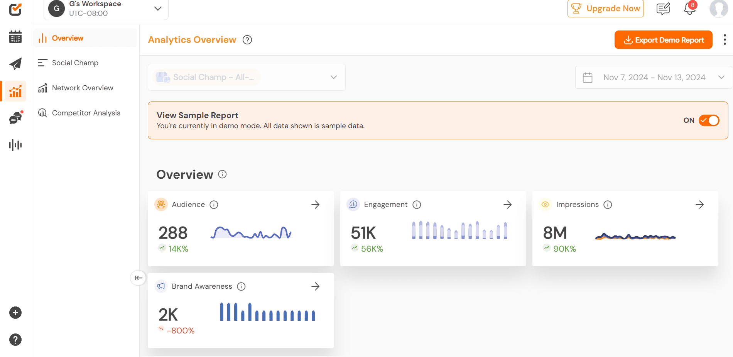Open the engage chat bubbles icon
Viewport: 733px width, 357px height.
pos(15,118)
